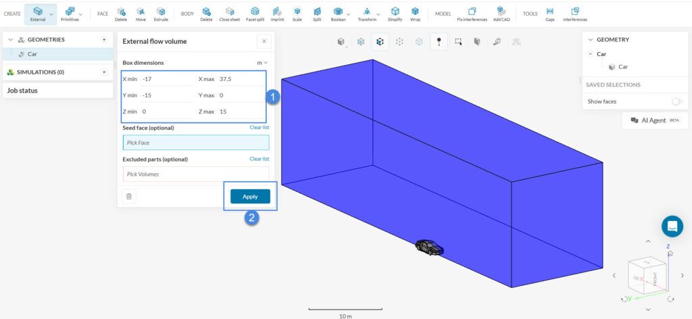The height and width of the screenshot is (319, 692).
Task: Expand the Boolean tool dropdown arrow
Action: [x=348, y=14]
